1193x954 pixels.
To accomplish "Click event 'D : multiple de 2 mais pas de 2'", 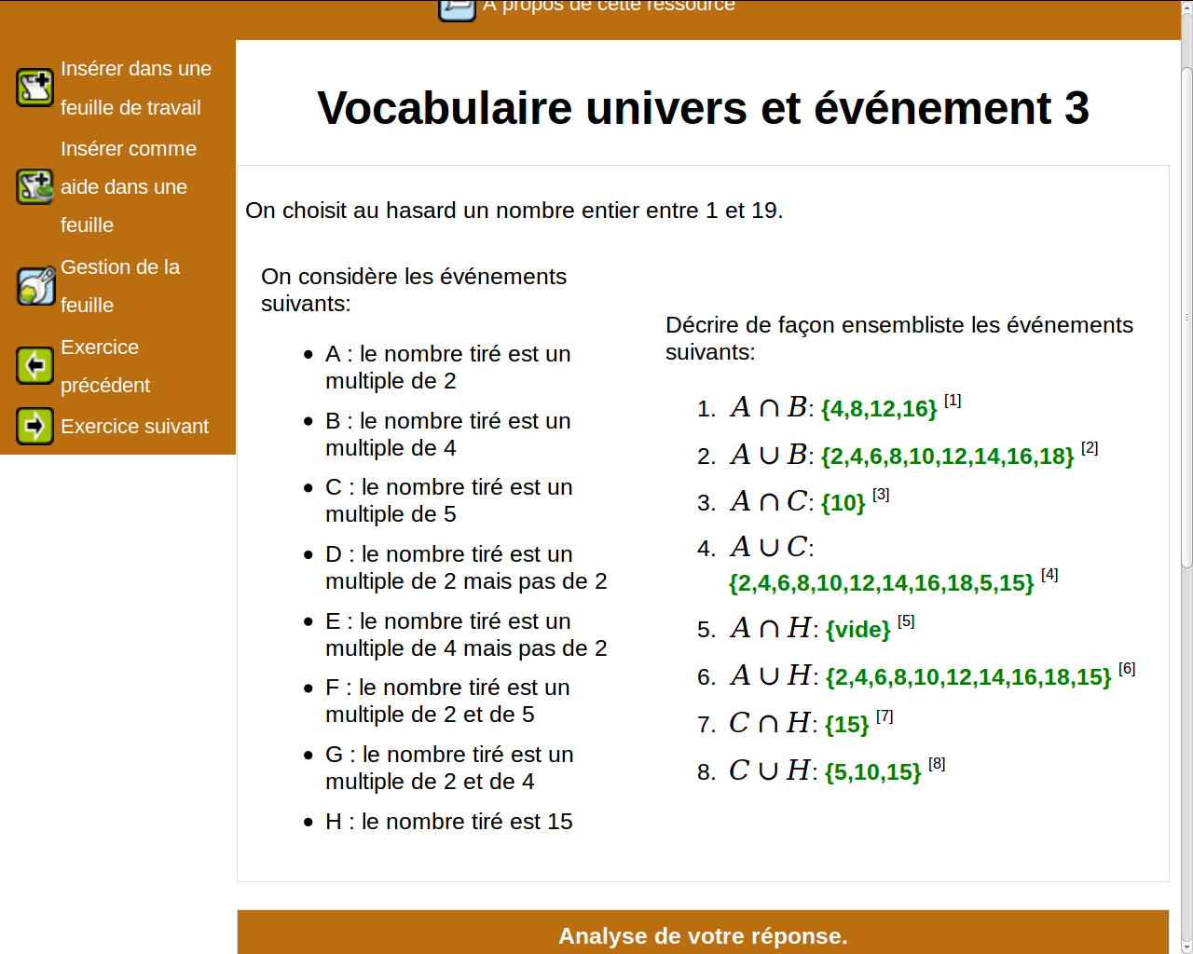I will [x=466, y=567].
